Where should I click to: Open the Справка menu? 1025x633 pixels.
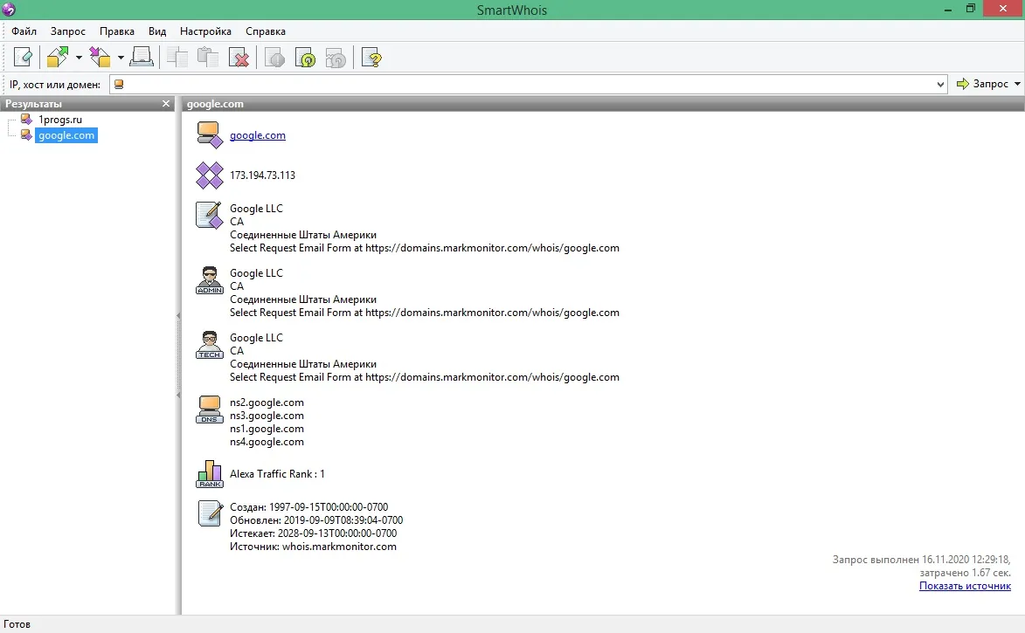tap(266, 31)
